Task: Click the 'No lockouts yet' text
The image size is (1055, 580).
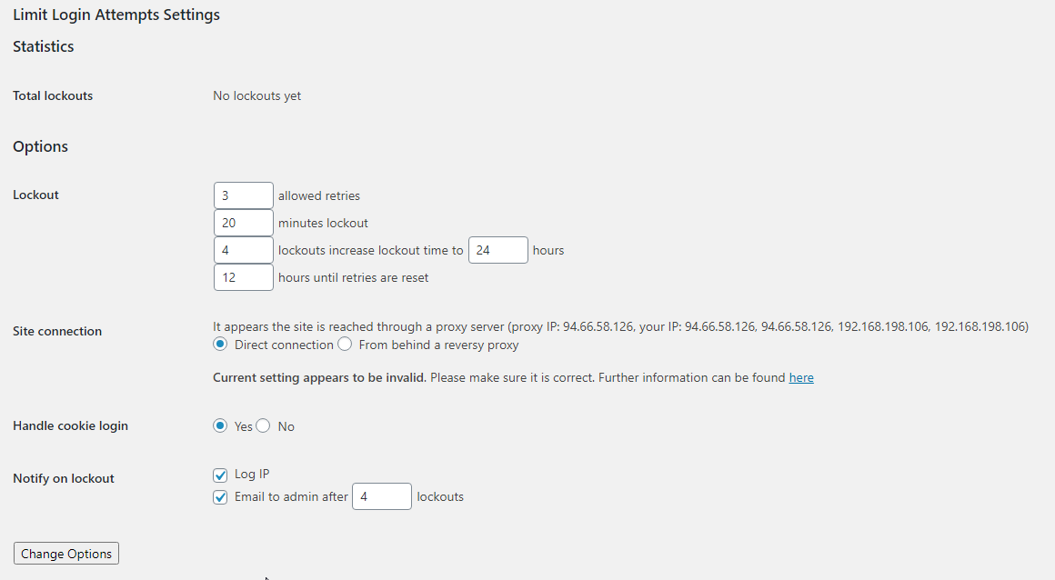Action: coord(256,95)
